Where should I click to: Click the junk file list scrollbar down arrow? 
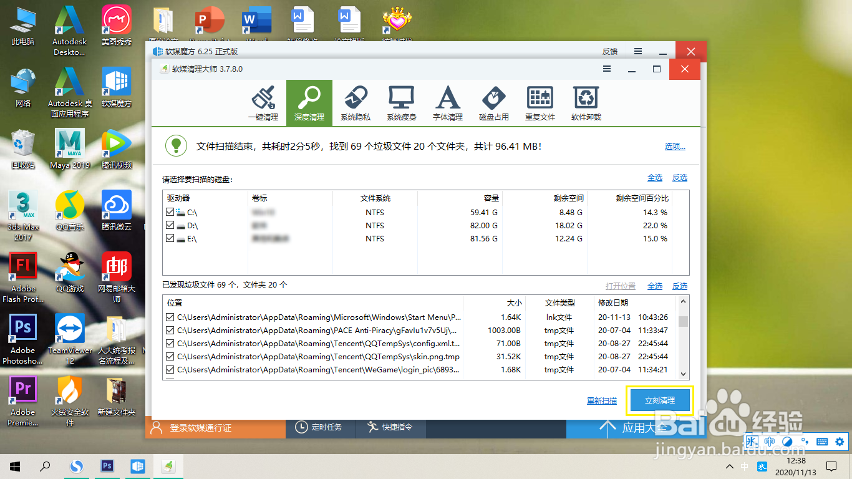pos(684,374)
